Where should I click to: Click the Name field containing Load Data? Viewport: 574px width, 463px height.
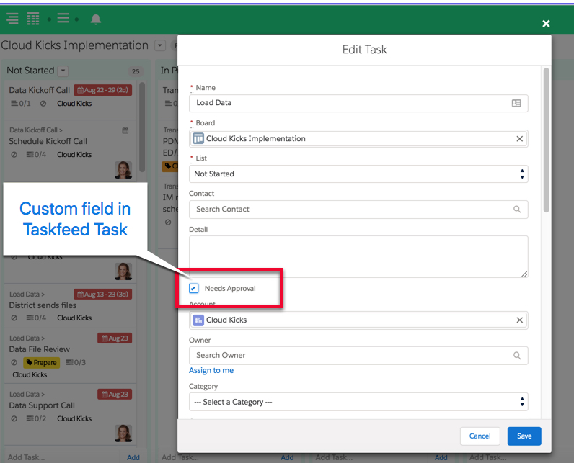(x=358, y=103)
